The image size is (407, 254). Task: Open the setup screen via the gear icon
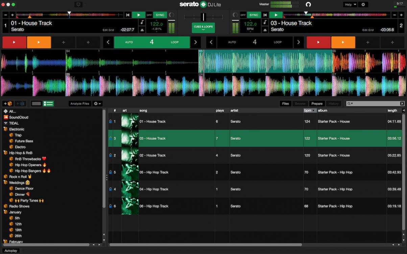(x=363, y=4)
